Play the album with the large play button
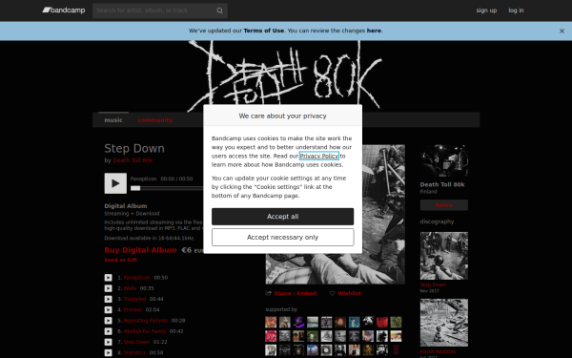Image resolution: width=572 pixels, height=358 pixels. pos(115,183)
